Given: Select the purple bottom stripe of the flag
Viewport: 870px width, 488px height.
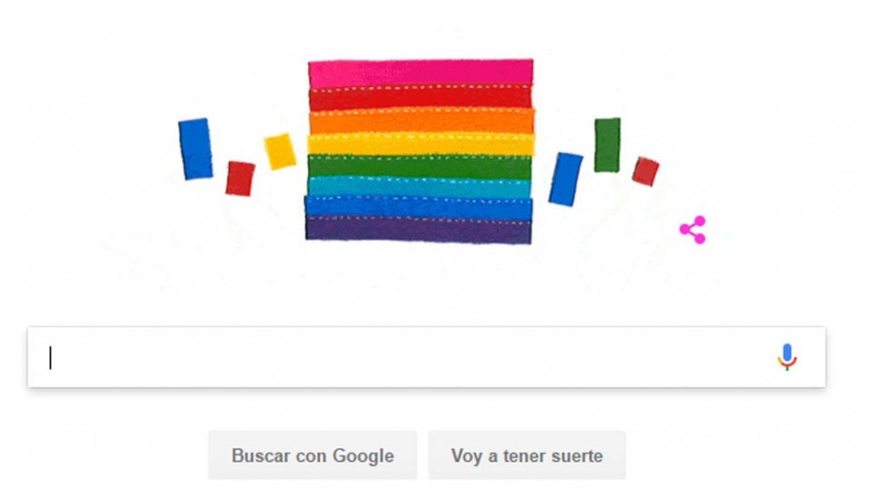Looking at the screenshot, I should pos(419,230).
